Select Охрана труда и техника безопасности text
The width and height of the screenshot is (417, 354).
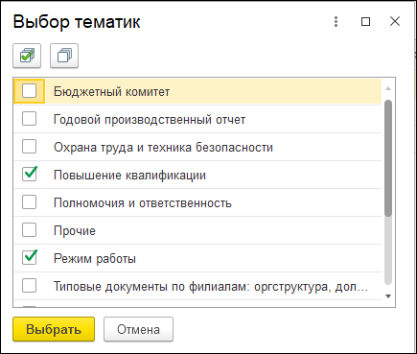[163, 148]
